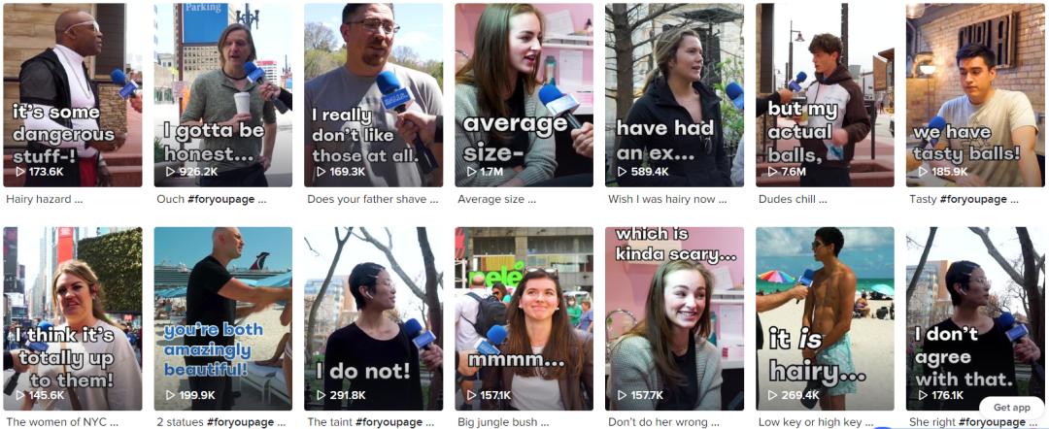Open 'Does your father shave' caption link
The image size is (1049, 429).
[373, 199]
